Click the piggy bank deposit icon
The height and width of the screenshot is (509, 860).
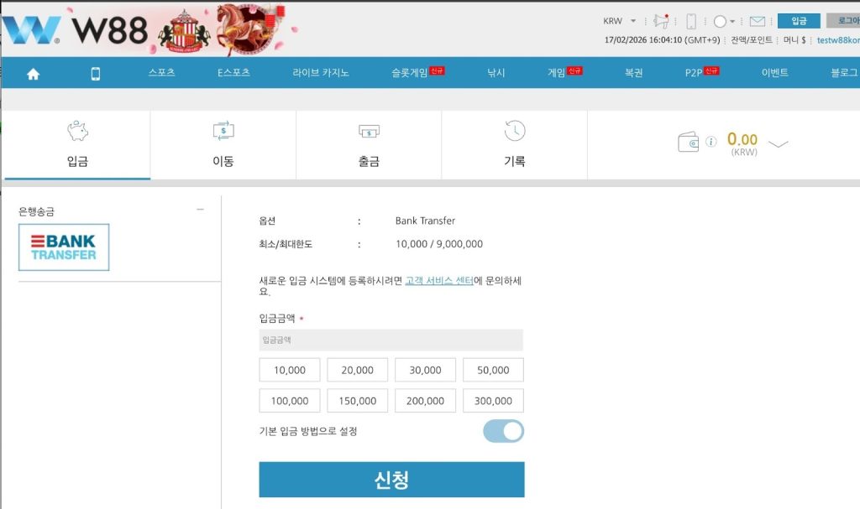click(x=77, y=131)
